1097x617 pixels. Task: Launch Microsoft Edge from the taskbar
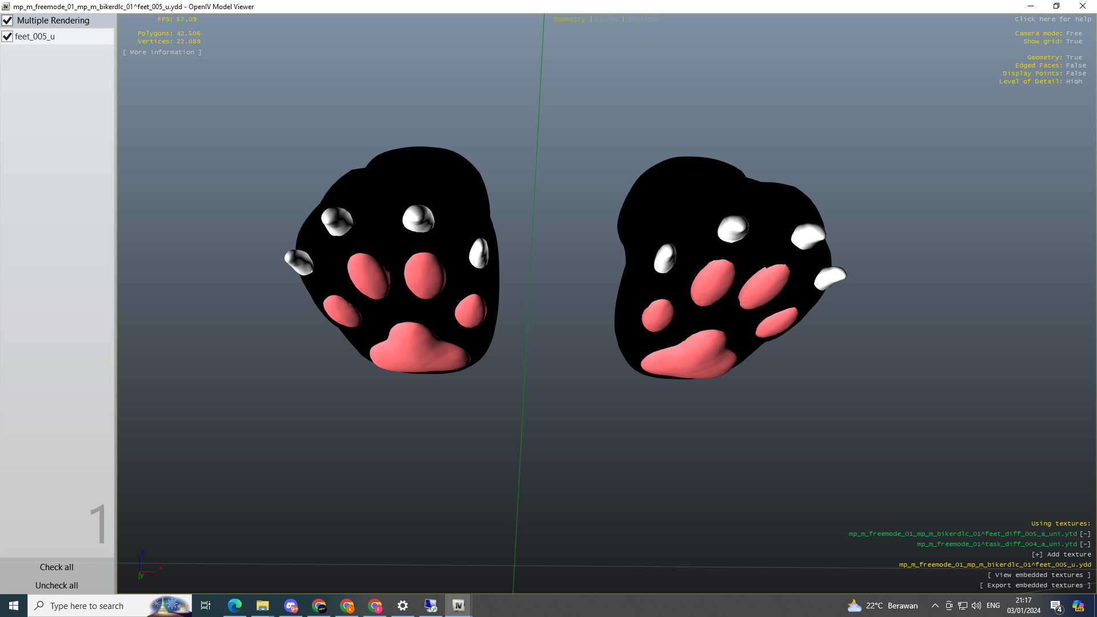235,606
